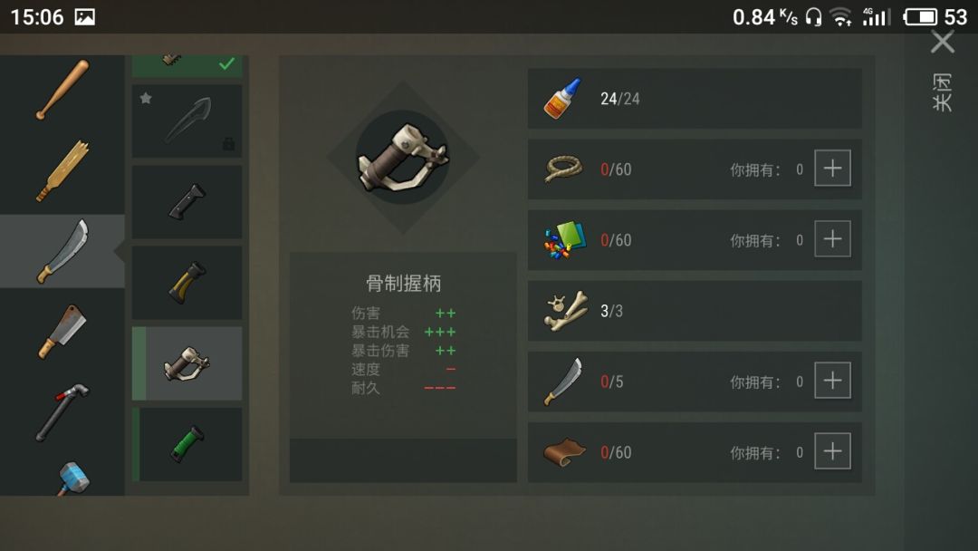
Task: Choose the cleaver weapon
Action: (x=62, y=332)
